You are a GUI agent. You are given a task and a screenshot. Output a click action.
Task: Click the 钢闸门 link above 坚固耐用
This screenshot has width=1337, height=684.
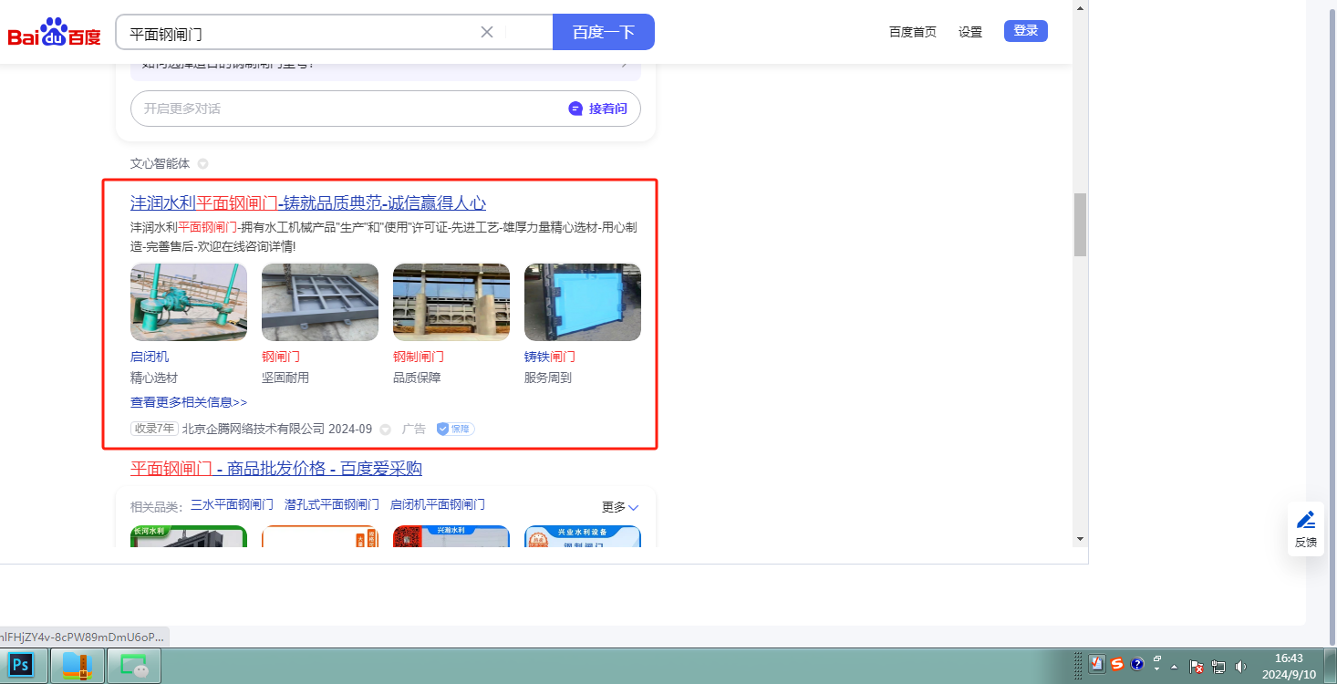[x=281, y=357]
